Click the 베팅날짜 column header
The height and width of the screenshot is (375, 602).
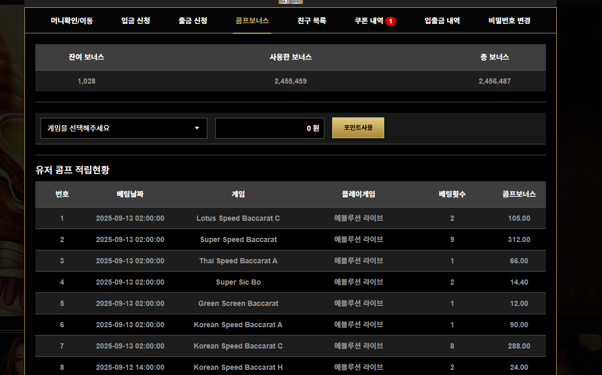click(x=130, y=194)
